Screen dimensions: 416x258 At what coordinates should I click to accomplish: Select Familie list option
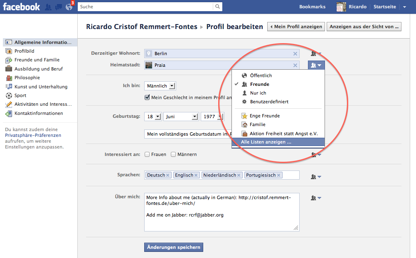278,124
